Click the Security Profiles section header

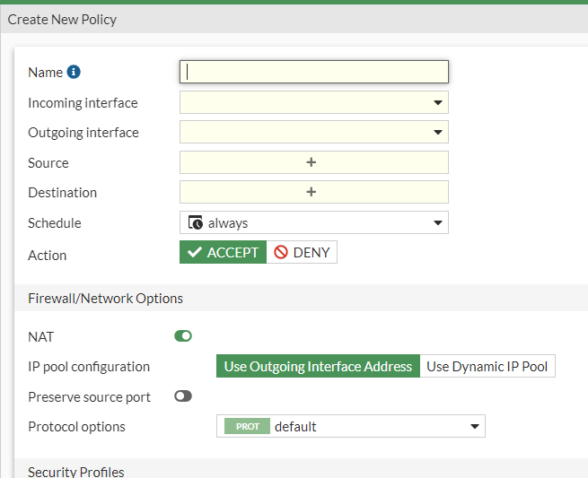tap(76, 472)
